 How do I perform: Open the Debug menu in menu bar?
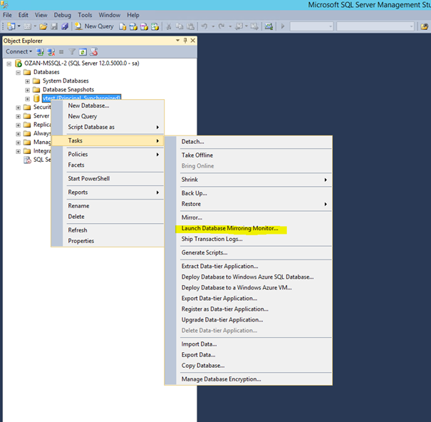[63, 15]
